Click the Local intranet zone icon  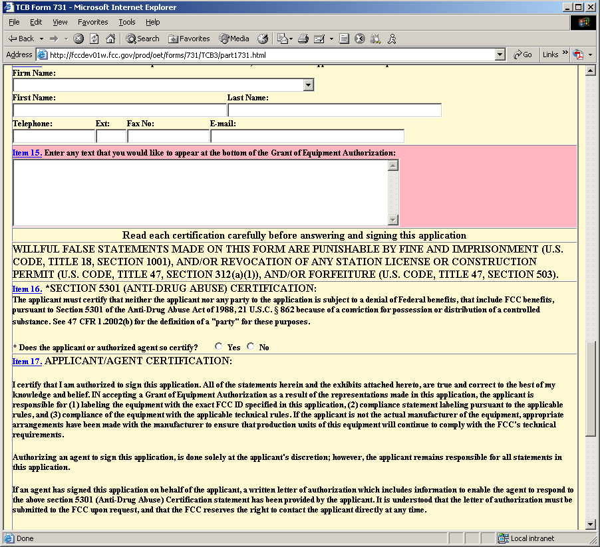503,538
